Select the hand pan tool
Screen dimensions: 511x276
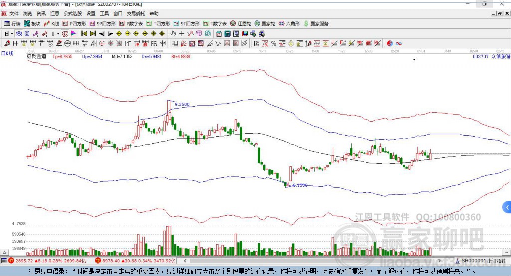pyautogui.click(x=173, y=34)
